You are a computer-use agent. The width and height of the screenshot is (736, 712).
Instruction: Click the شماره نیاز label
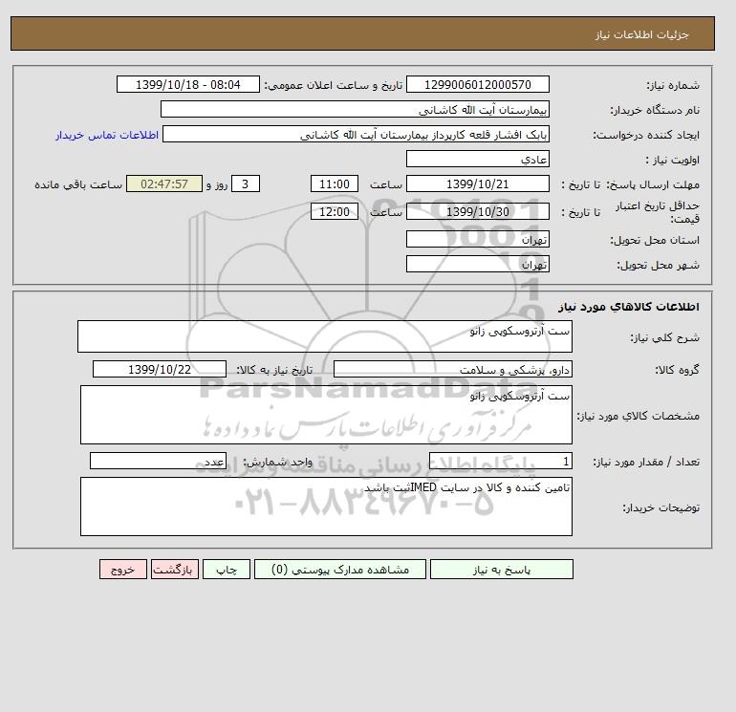point(673,85)
